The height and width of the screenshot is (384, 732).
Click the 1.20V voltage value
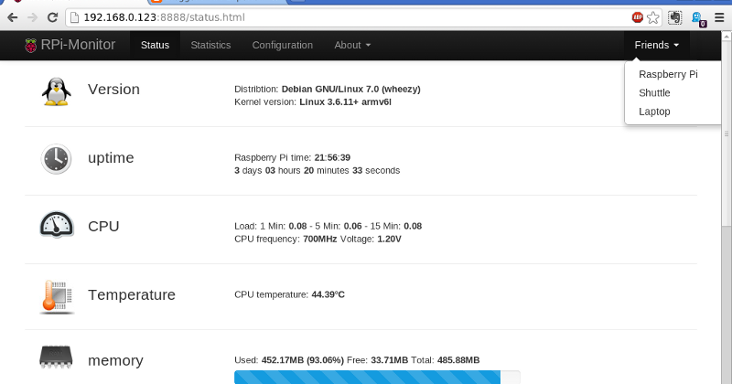tap(389, 240)
